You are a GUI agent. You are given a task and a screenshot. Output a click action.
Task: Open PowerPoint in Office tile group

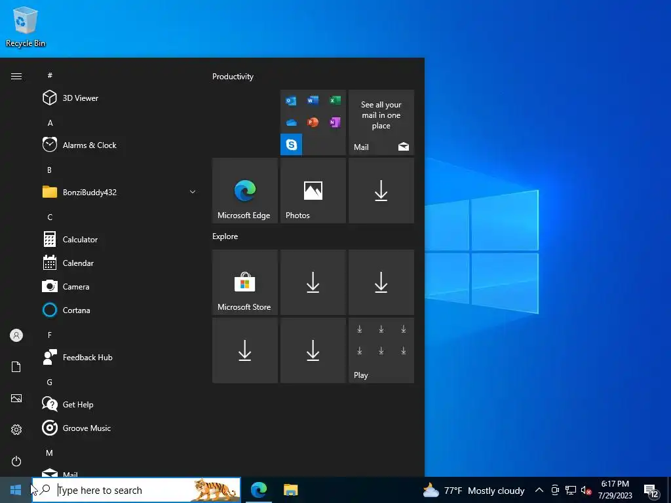point(313,122)
